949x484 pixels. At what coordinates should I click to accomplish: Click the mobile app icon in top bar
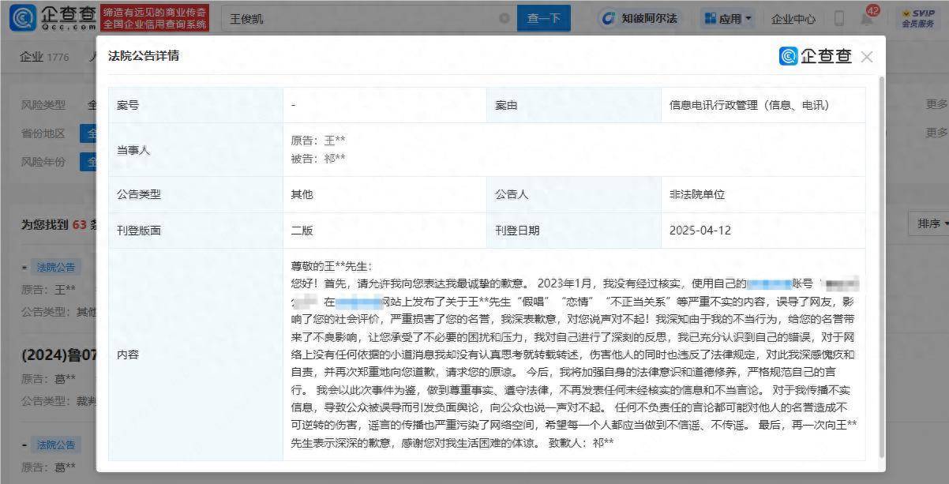pyautogui.click(x=838, y=17)
